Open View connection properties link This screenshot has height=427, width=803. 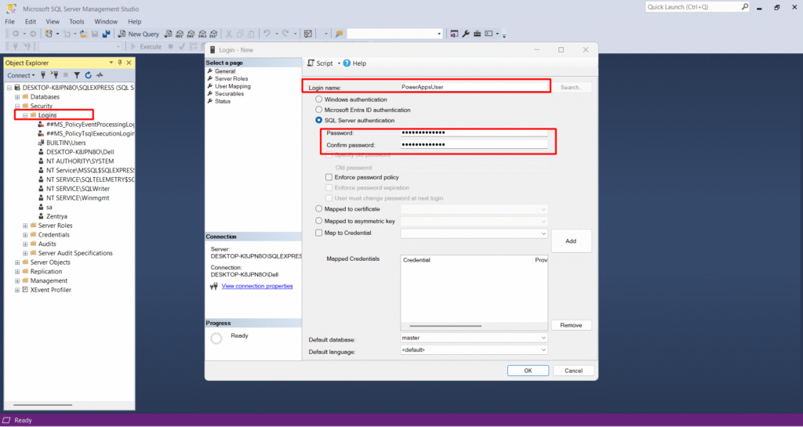(x=257, y=286)
